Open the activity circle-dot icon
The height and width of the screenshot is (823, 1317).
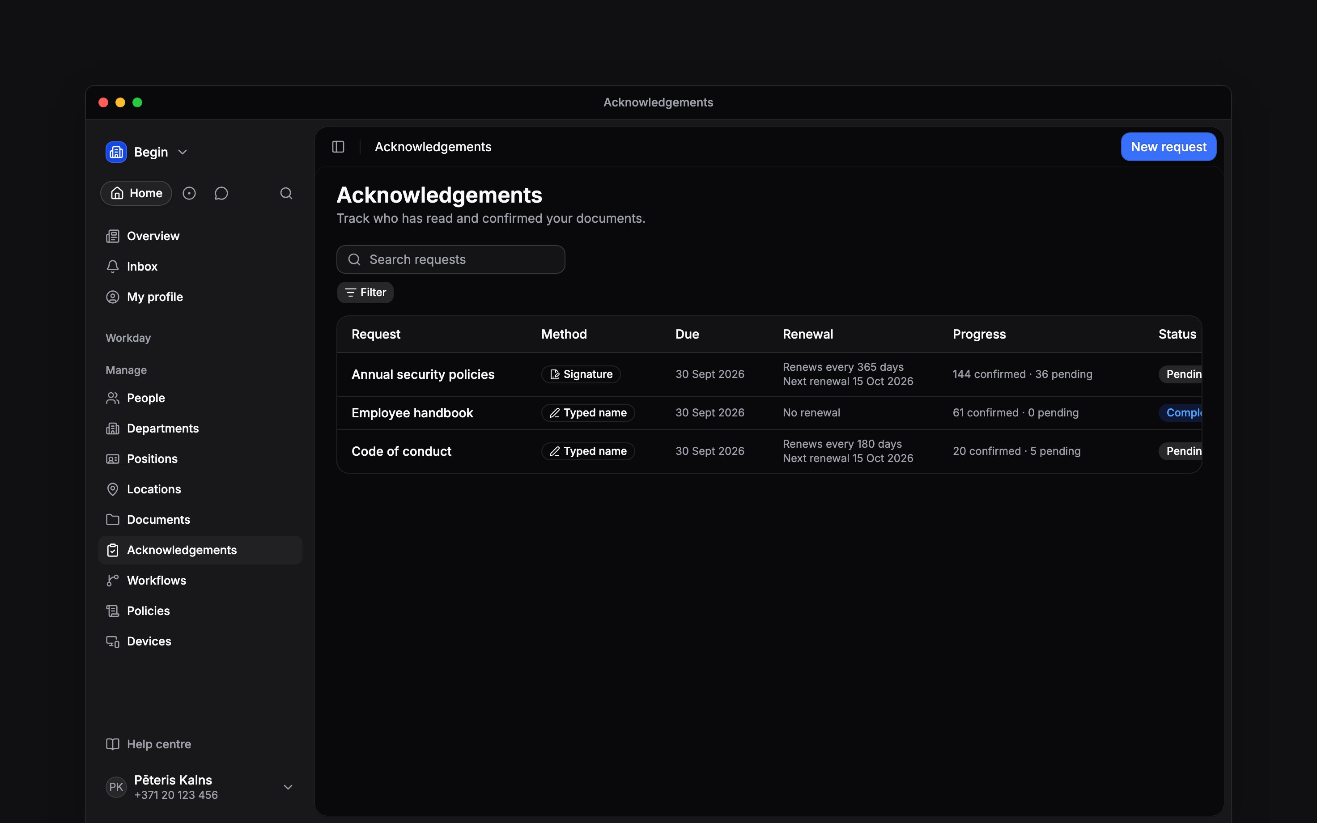189,193
